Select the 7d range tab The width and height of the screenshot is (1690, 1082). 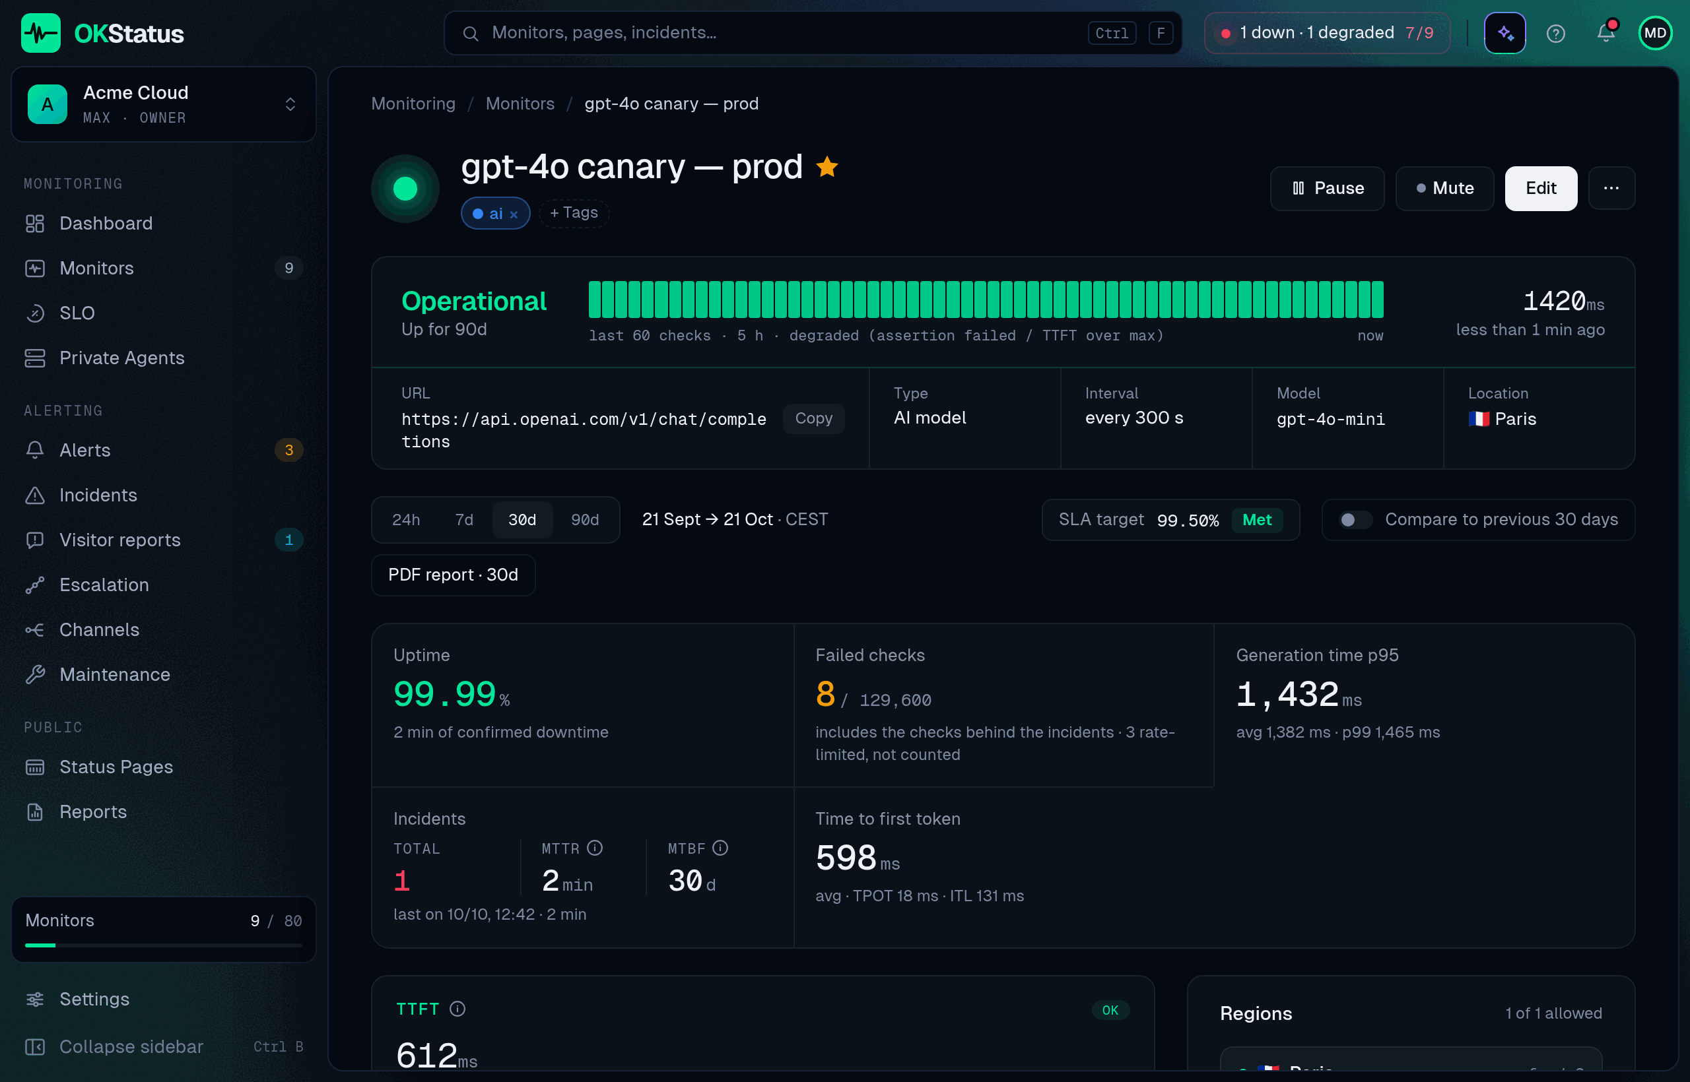point(464,520)
